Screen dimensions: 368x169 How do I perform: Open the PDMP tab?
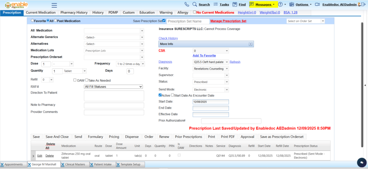tap(113, 13)
